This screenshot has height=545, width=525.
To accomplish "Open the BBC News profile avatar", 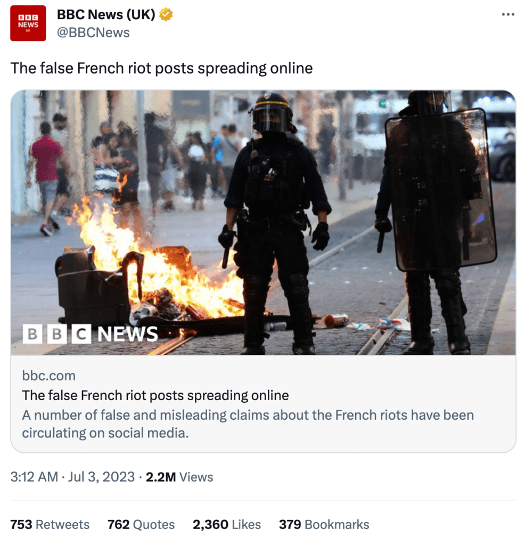I will [28, 23].
